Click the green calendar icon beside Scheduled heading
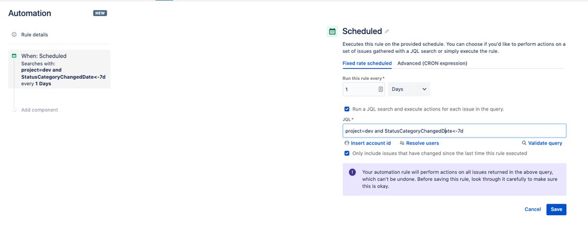588x227 pixels. pos(332,32)
